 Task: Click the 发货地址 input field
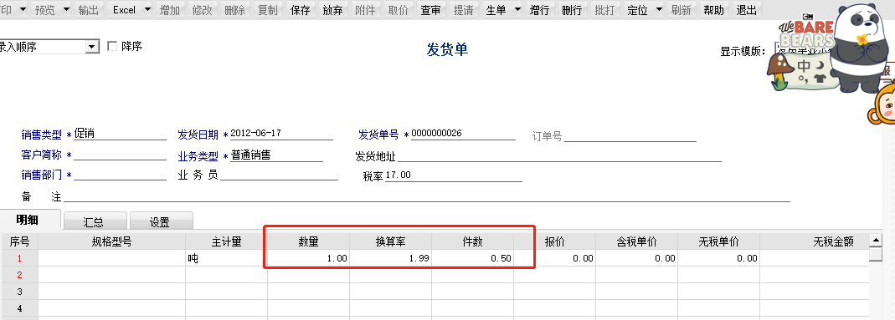click(558, 155)
